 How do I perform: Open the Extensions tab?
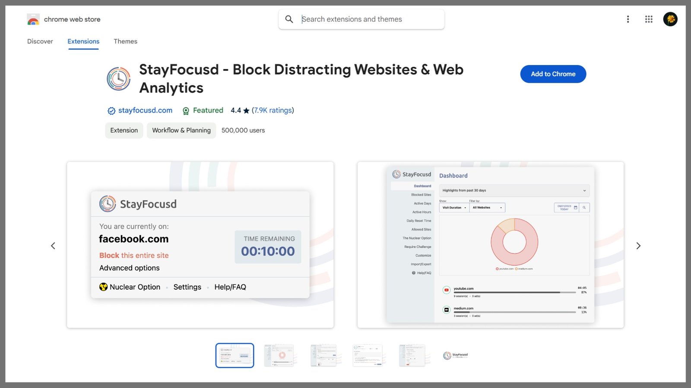(83, 41)
